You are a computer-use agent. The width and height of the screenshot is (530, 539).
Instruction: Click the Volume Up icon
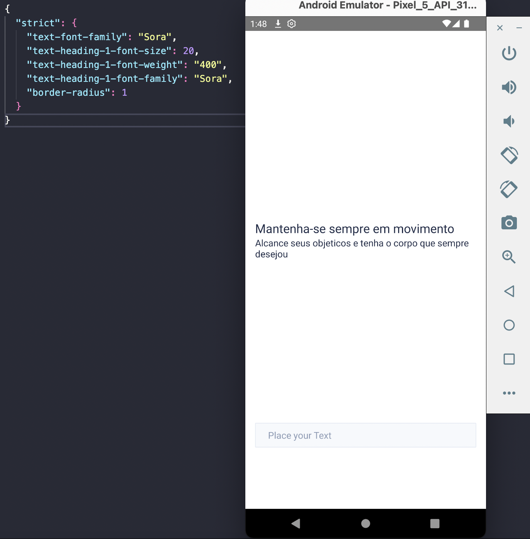[510, 87]
